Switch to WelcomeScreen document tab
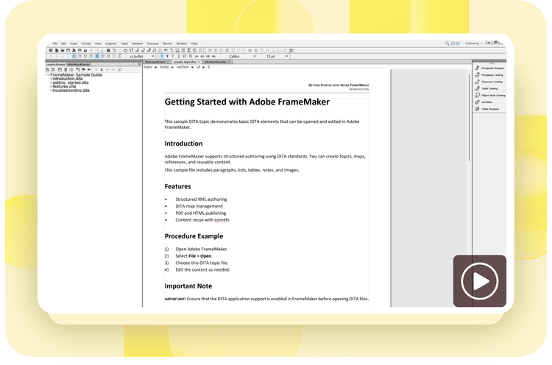Viewport: 552px width, 365px height. pyautogui.click(x=157, y=62)
